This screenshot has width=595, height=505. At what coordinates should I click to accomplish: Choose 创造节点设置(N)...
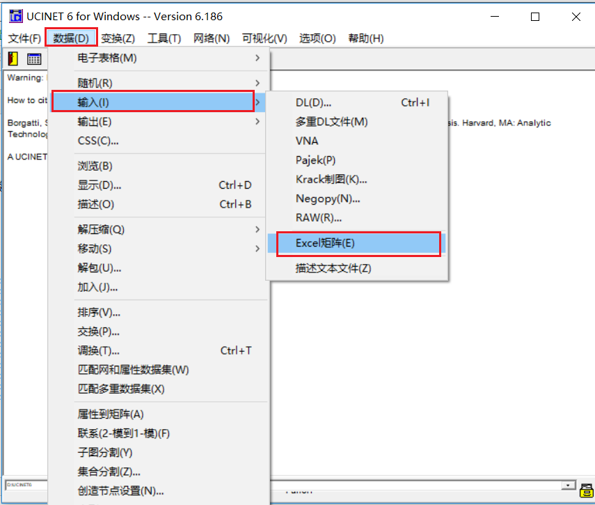coord(158,490)
